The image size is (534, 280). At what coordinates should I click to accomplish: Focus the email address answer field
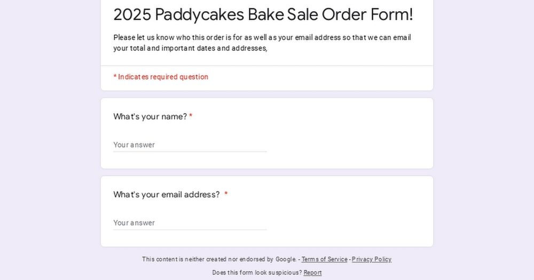tap(190, 223)
